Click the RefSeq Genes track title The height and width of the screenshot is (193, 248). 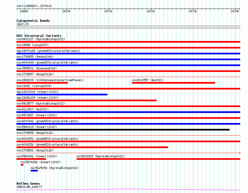tap(28, 184)
